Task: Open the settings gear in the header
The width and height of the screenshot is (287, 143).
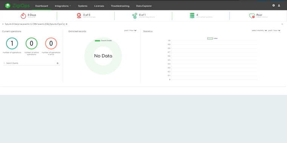Action: (x=273, y=6)
